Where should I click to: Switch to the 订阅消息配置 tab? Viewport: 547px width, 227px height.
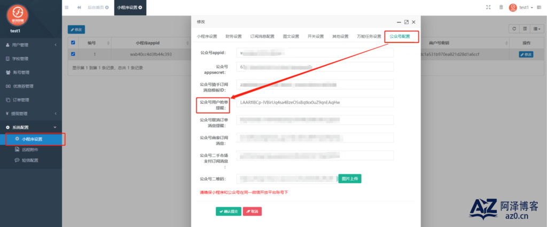click(x=262, y=37)
